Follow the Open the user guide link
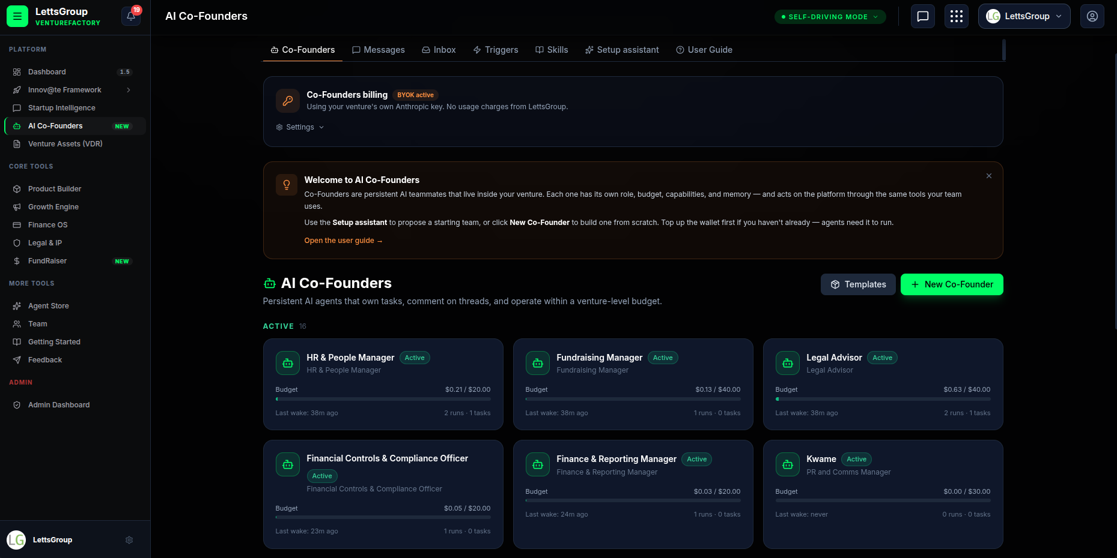Screen dimensions: 1117x558 pos(343,241)
